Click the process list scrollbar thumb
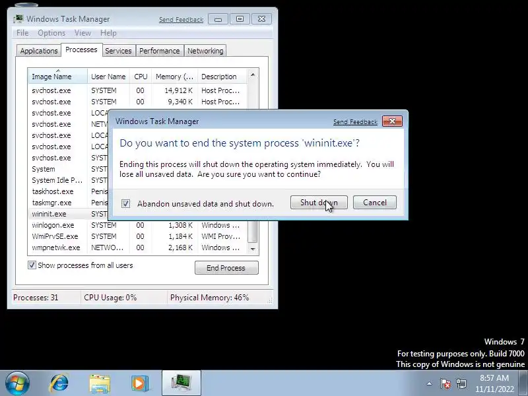The image size is (528, 396). (253, 232)
